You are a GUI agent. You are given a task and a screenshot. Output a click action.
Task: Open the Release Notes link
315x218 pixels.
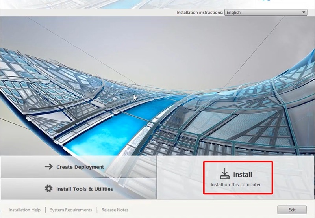(115, 210)
